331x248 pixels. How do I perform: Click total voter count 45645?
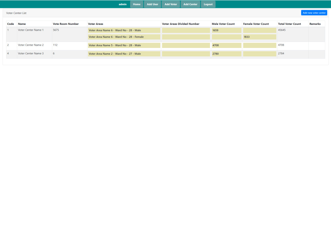282,30
